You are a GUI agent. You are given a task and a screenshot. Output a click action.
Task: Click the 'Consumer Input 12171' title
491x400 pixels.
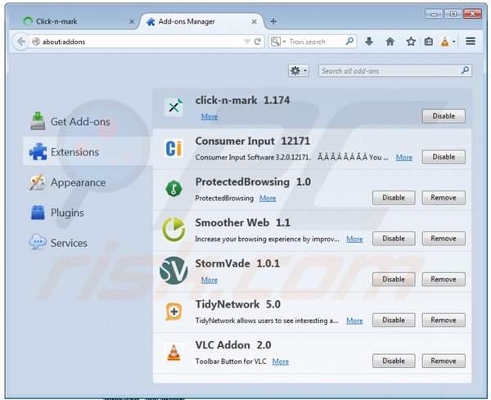pyautogui.click(x=252, y=141)
